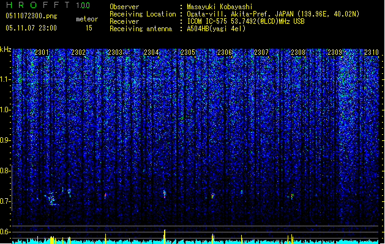Click the 1.1 kHz axis label

click(x=5, y=79)
